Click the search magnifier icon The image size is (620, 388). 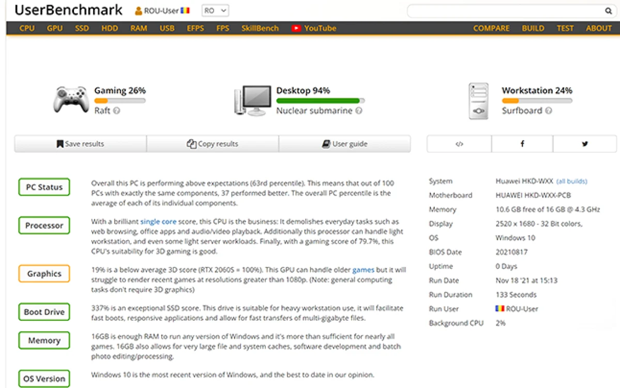[608, 11]
